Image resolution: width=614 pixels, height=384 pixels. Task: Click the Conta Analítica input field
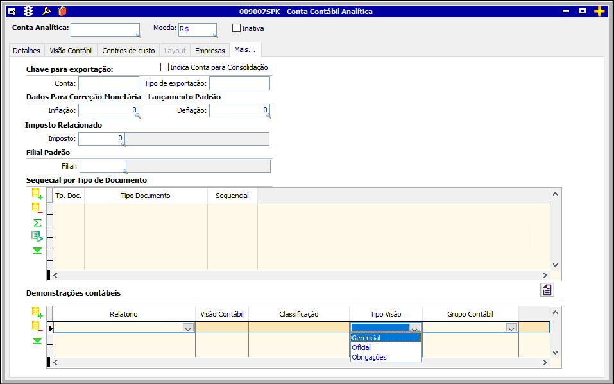(105, 29)
